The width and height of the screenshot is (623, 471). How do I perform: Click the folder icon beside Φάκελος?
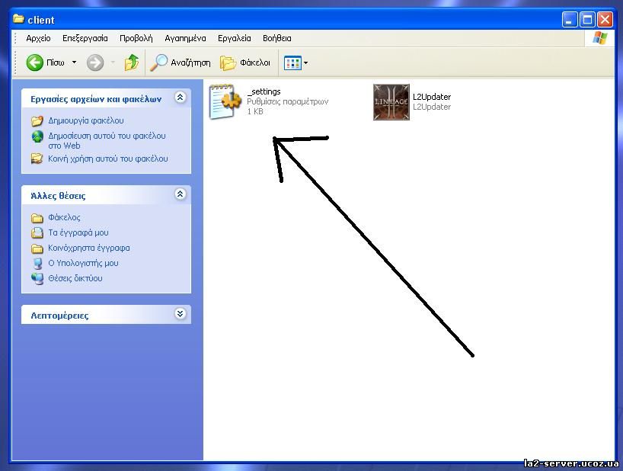(x=37, y=218)
